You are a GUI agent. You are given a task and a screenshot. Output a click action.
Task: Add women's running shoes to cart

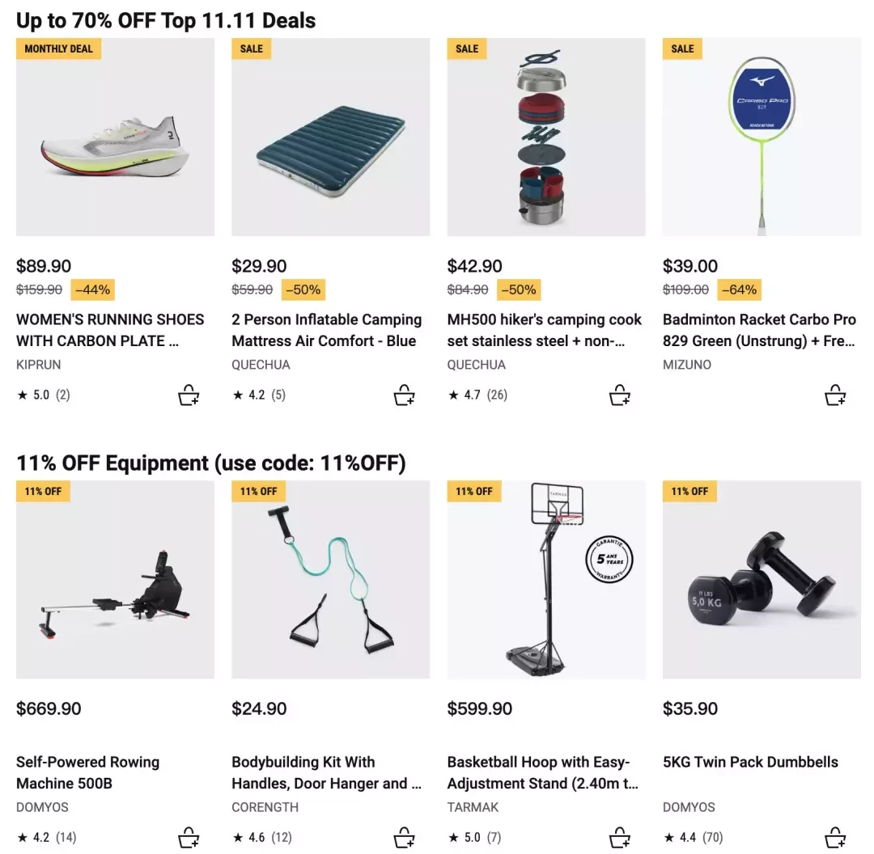point(189,395)
